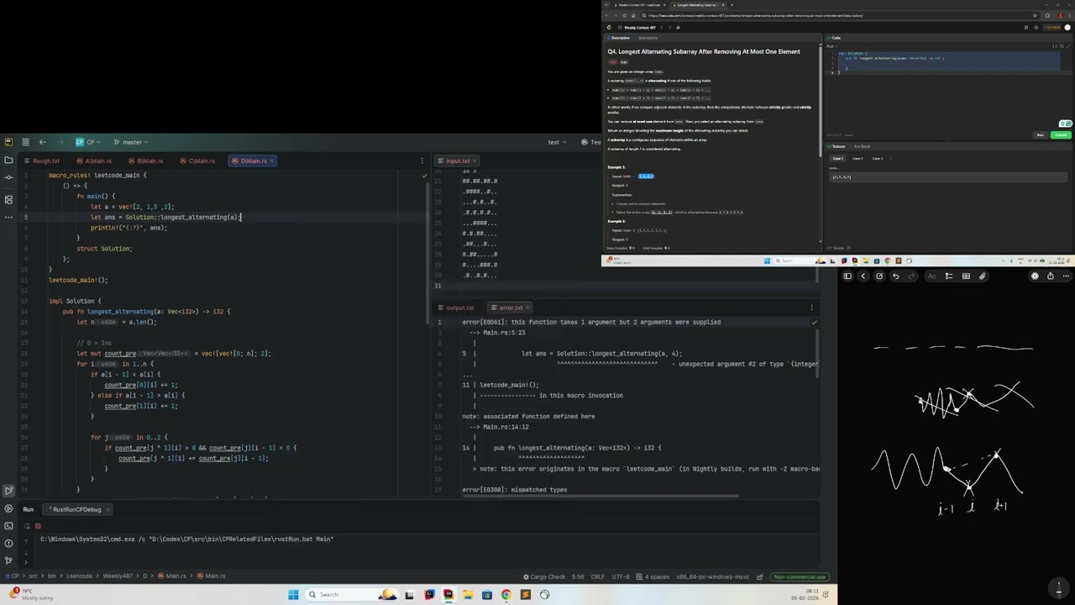This screenshot has height=605, width=1075.
Task: Close the RustRunCPDebug run tab
Action: tap(108, 509)
